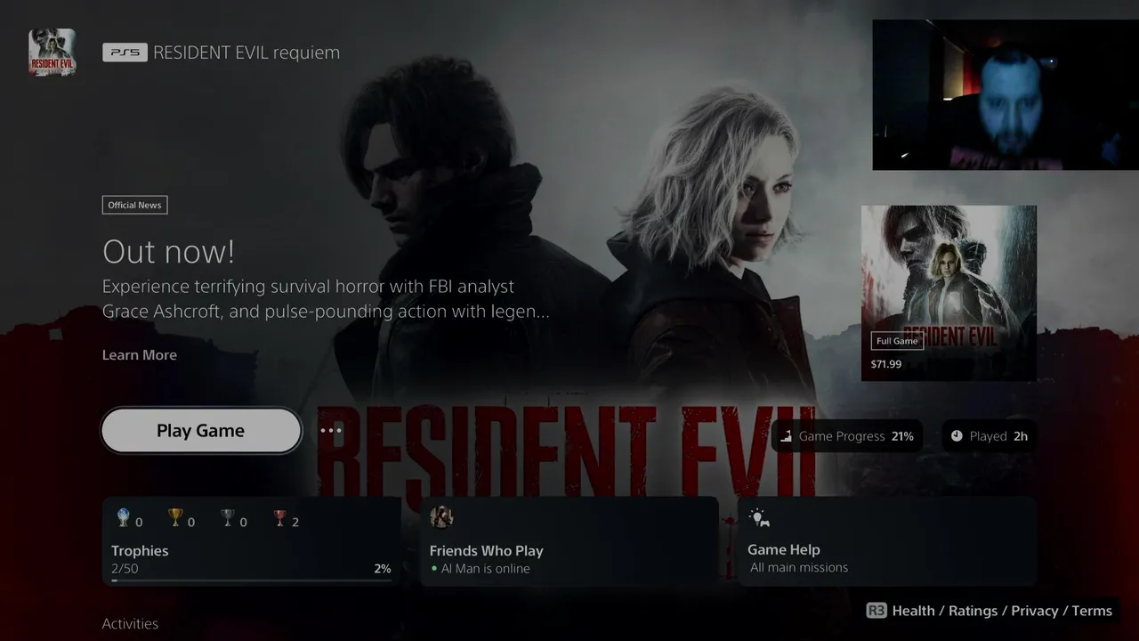1139x641 pixels.
Task: Click the '2%' trophy percentage text
Action: point(383,568)
